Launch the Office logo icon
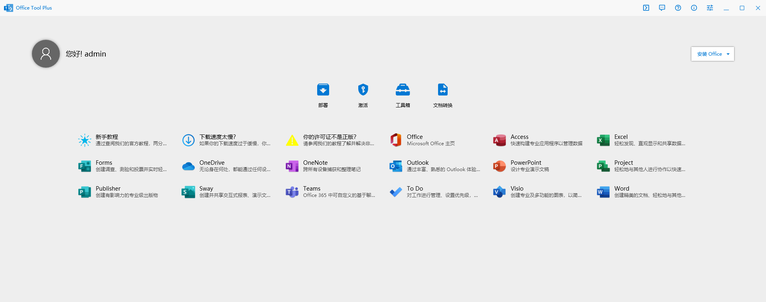 click(396, 140)
